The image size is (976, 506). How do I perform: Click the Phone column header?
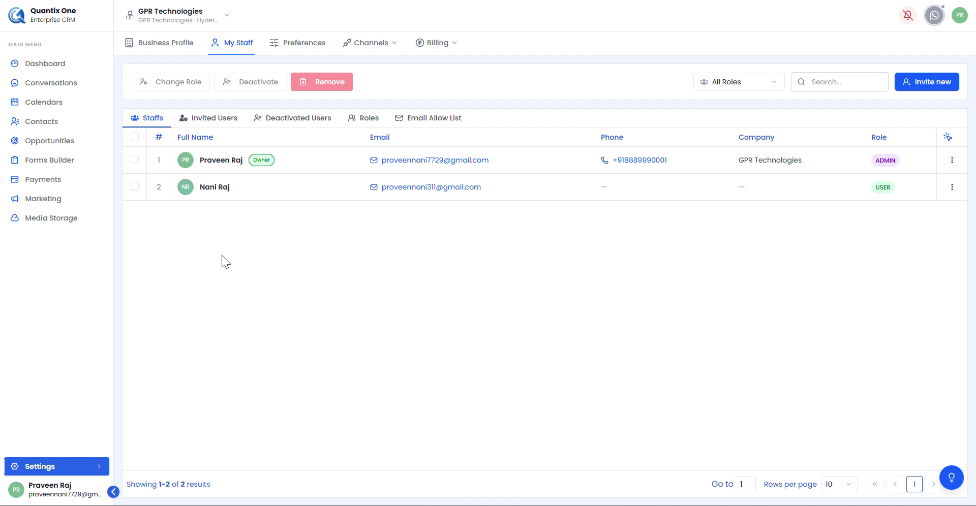click(612, 137)
